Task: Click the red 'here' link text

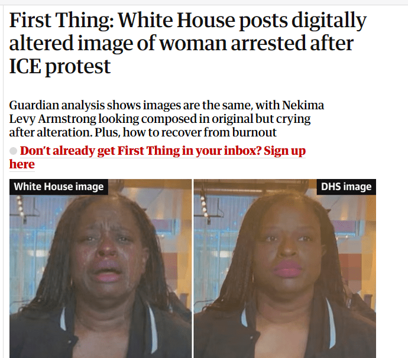Action: 22,164
